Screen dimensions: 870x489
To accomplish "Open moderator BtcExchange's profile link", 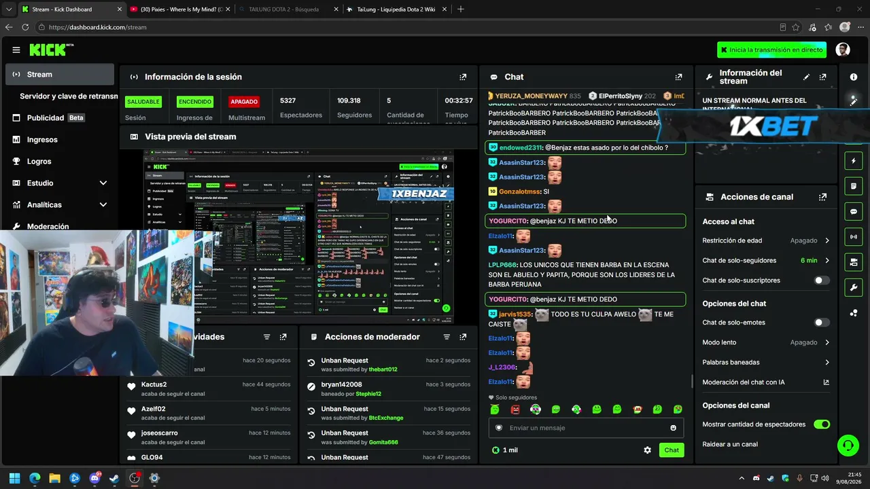I will click(x=385, y=418).
